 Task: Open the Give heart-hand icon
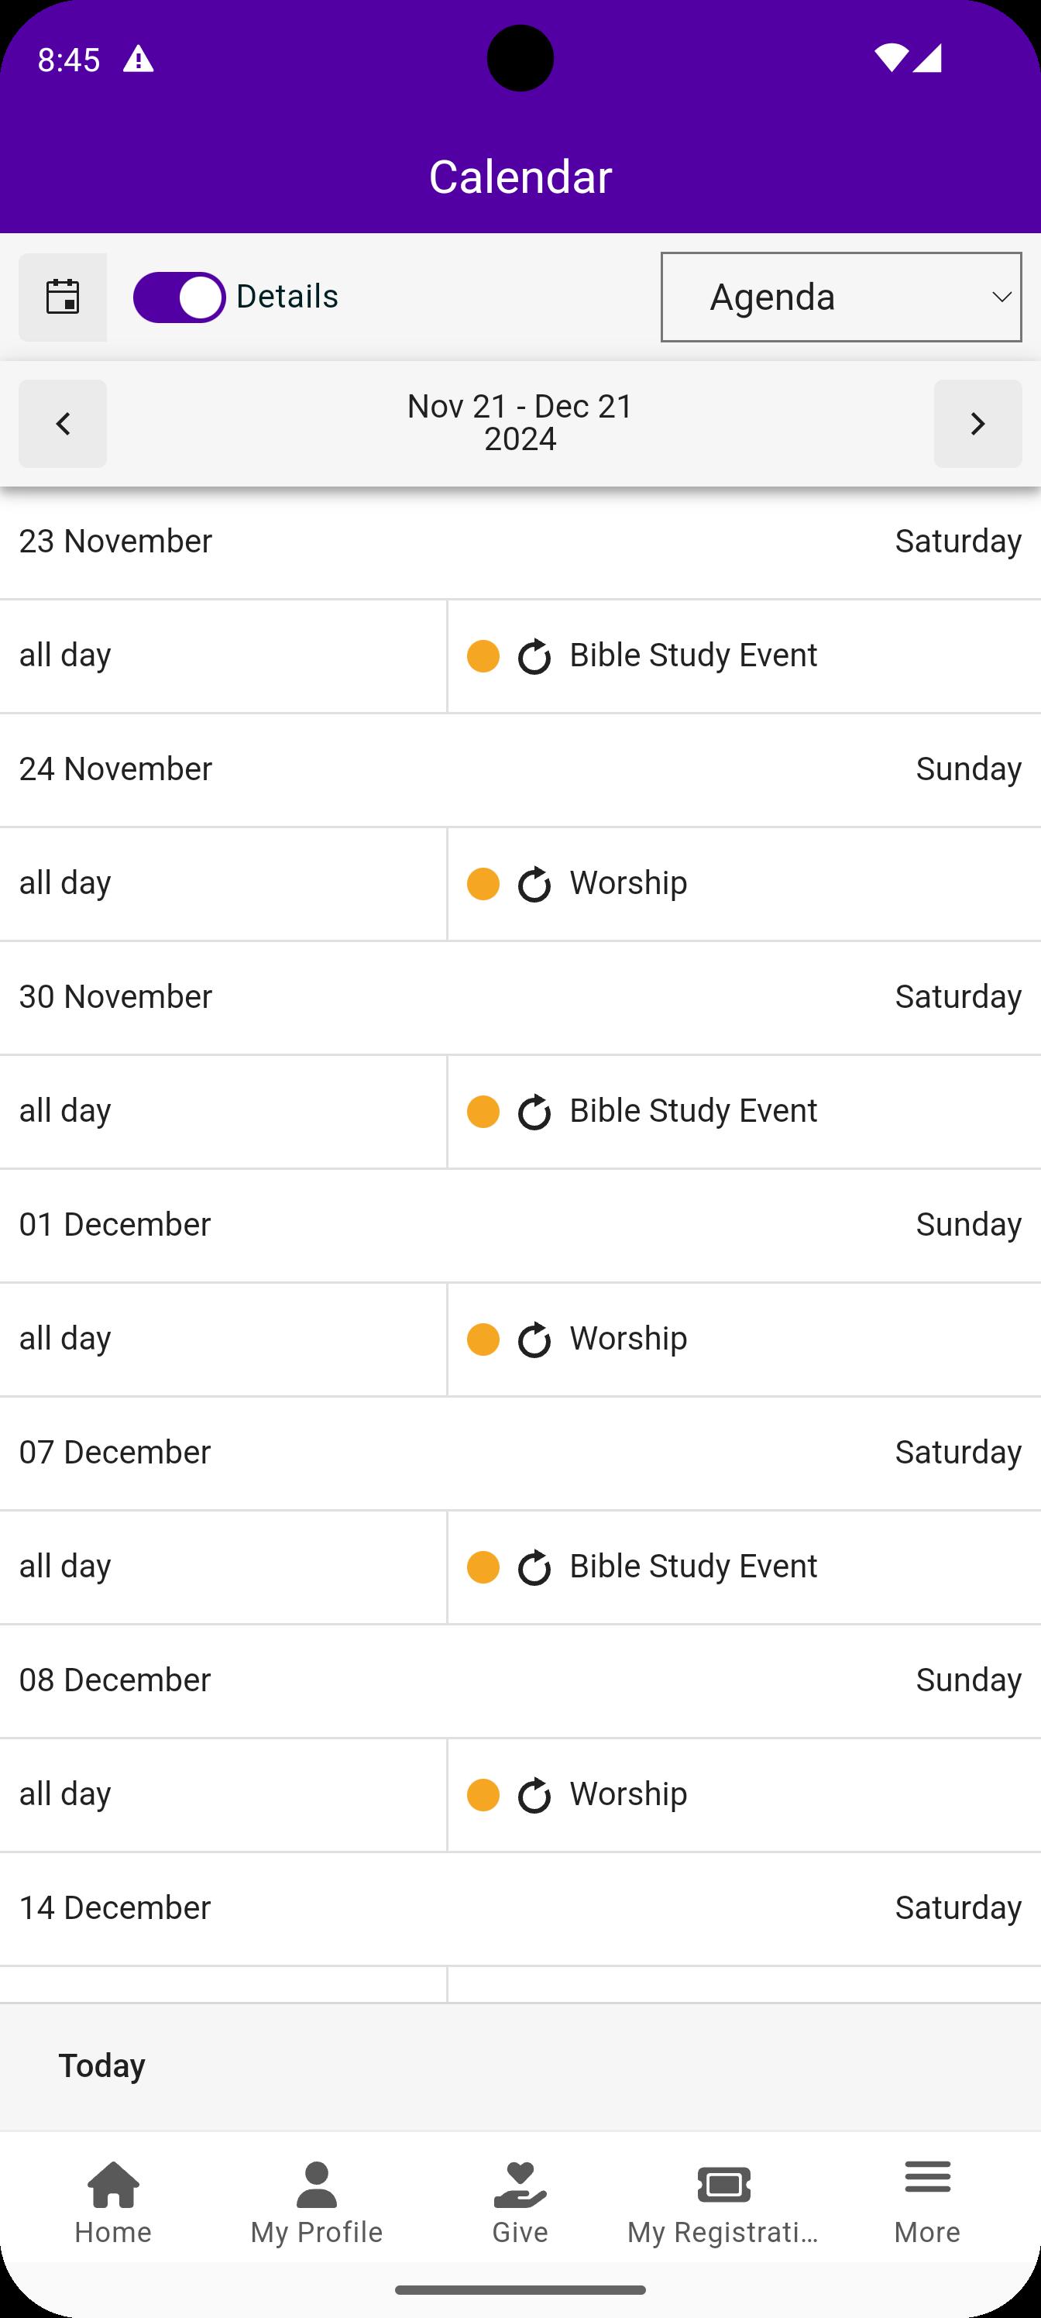click(520, 2185)
